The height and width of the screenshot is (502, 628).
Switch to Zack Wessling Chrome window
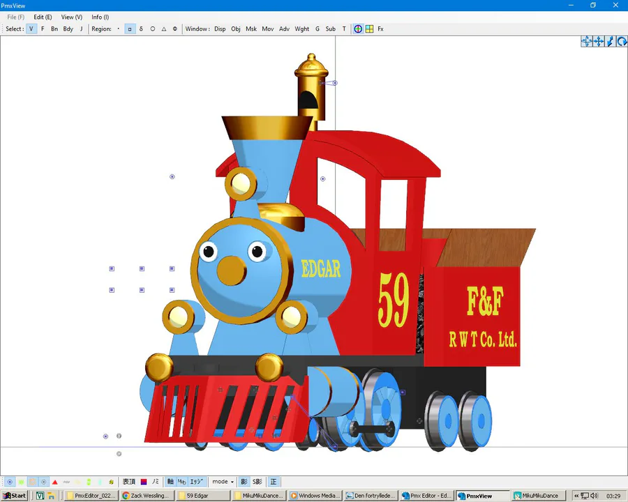click(x=147, y=496)
